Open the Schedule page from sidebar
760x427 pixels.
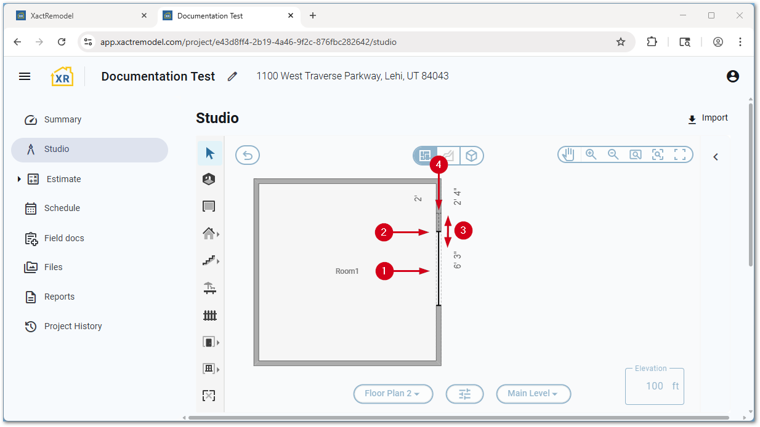pos(62,208)
